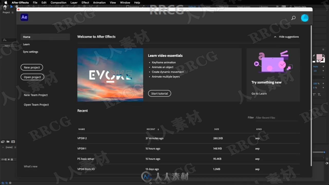Click the Home icon in the toolbar
329x185 pixels.
tap(5, 7)
